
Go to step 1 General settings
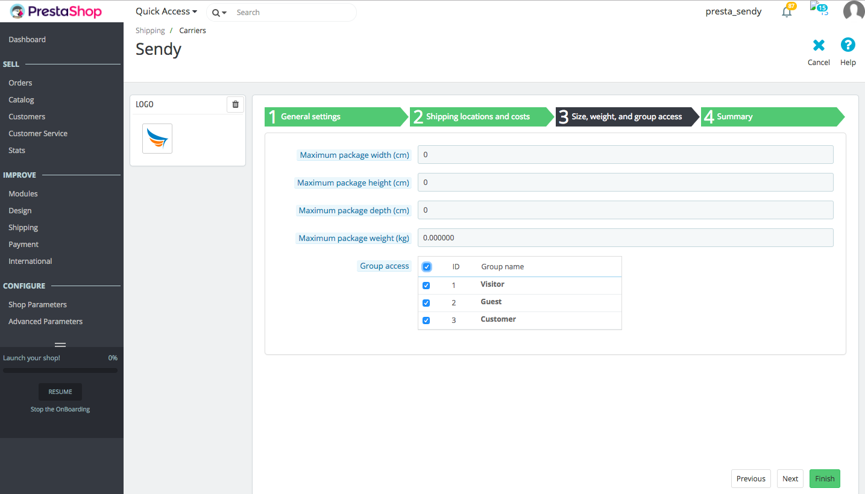point(336,117)
